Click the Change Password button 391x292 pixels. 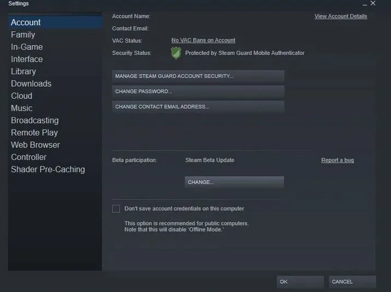coord(199,91)
